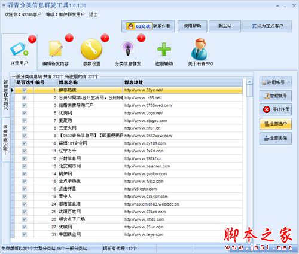The height and width of the screenshot is (254, 299).
Task: Select URL http://www.tz58.net/
Action: 143,98
